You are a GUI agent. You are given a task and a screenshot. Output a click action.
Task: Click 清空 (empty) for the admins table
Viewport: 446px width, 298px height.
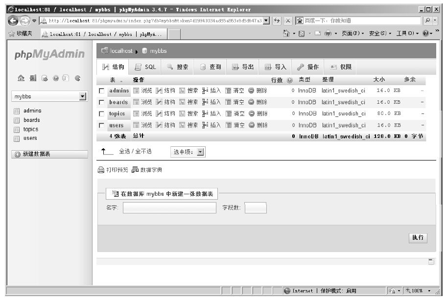(x=235, y=91)
